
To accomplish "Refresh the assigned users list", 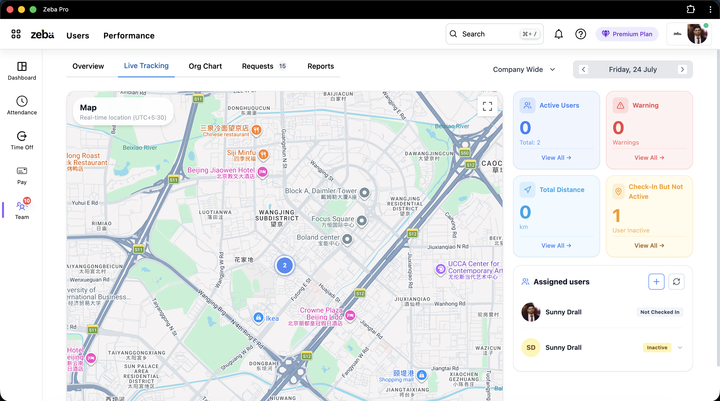I will [676, 282].
